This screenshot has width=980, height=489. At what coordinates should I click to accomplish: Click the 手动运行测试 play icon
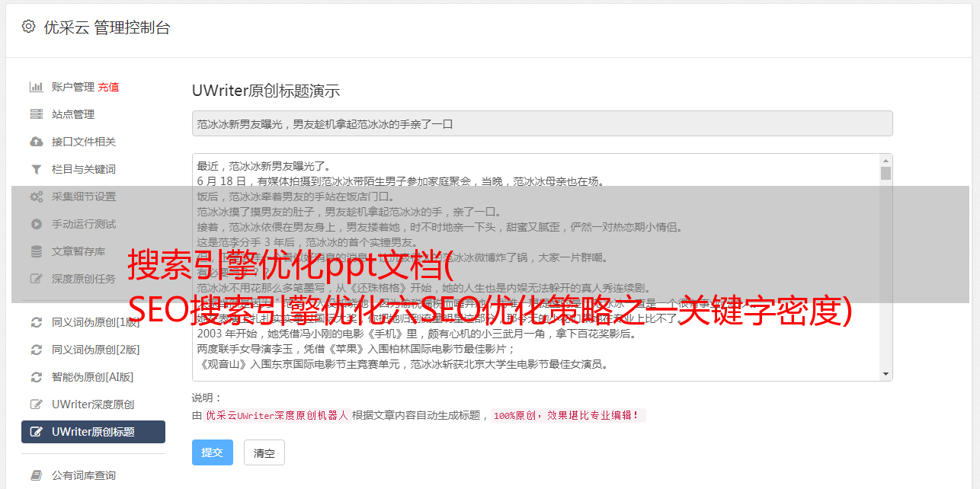point(36,224)
